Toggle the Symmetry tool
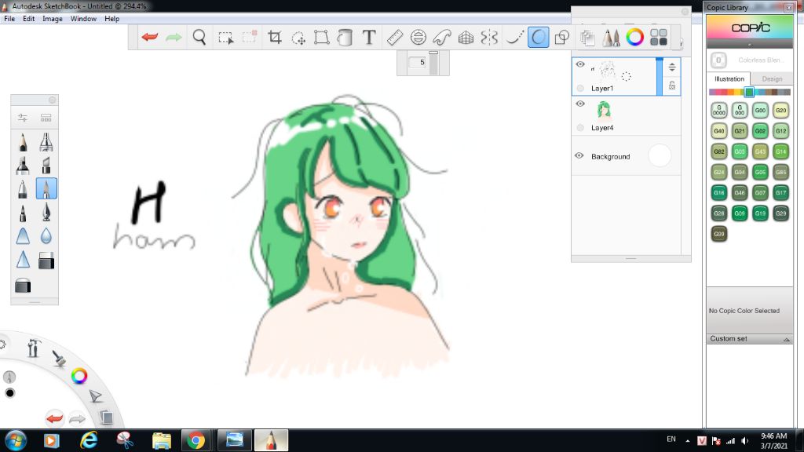 click(489, 37)
